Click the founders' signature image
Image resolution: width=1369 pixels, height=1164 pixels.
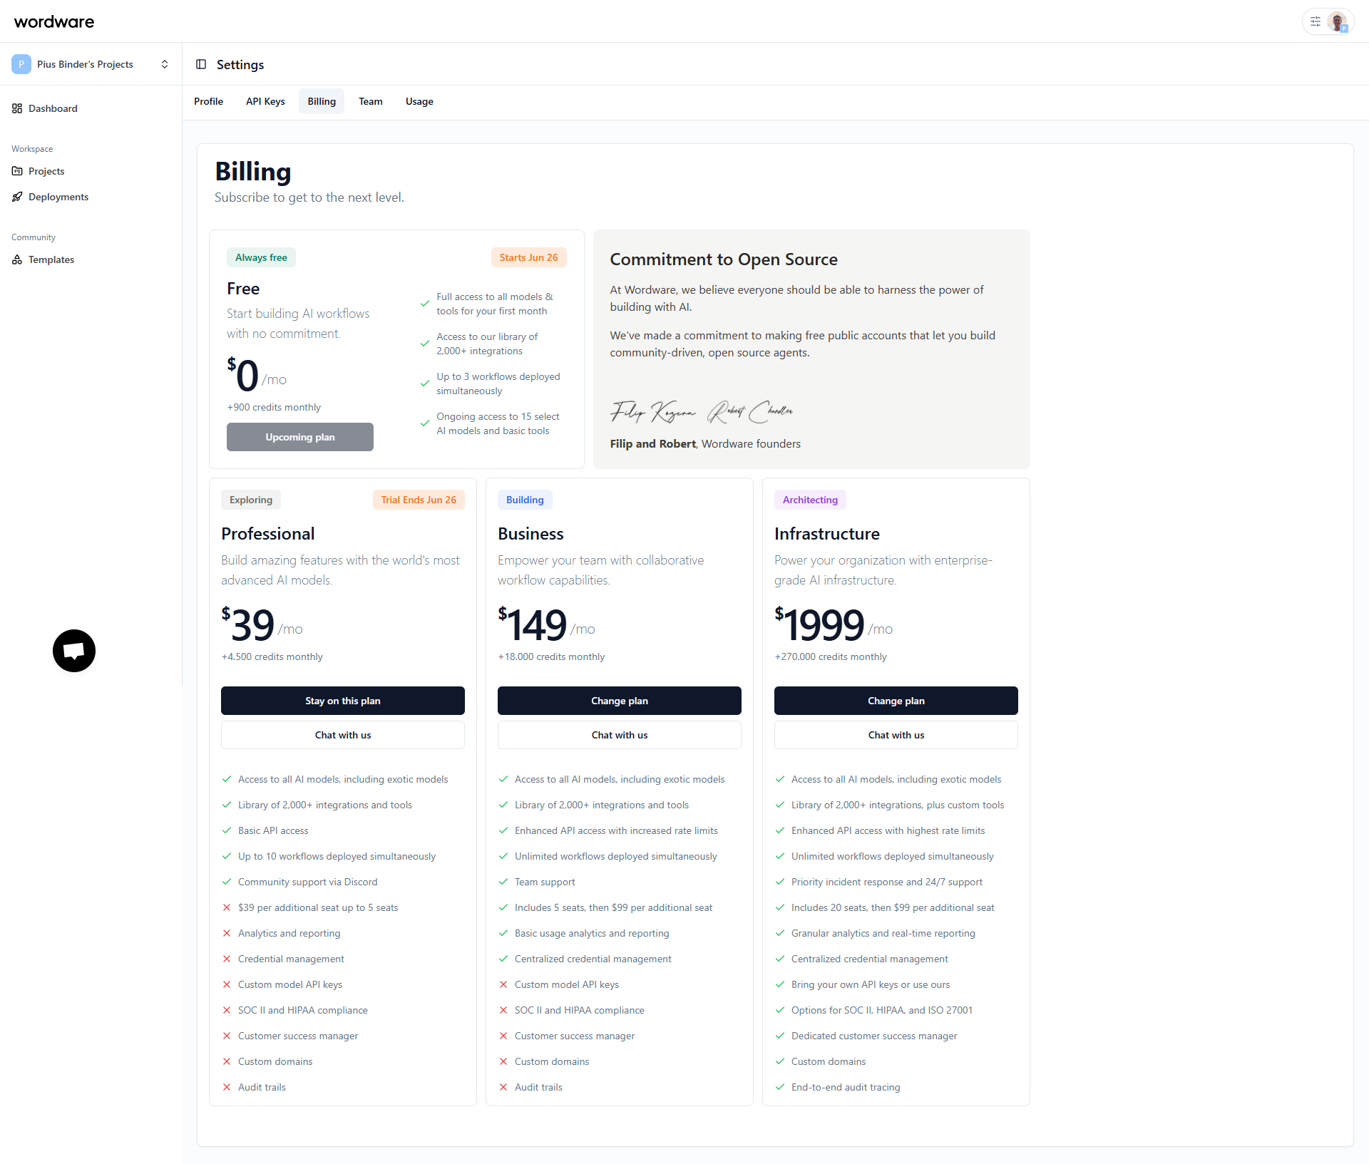click(702, 411)
